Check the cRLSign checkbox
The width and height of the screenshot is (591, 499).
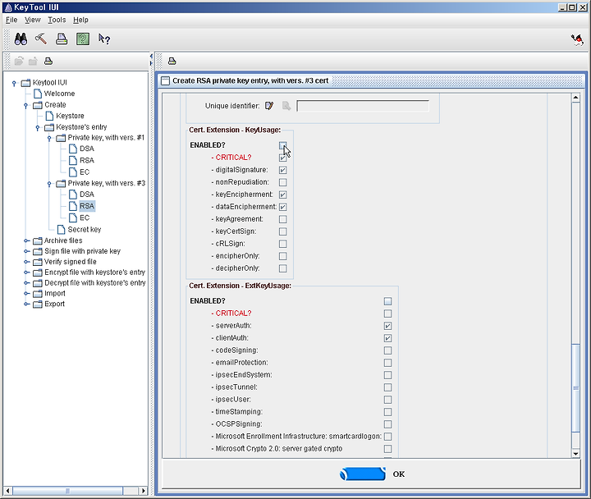click(282, 244)
